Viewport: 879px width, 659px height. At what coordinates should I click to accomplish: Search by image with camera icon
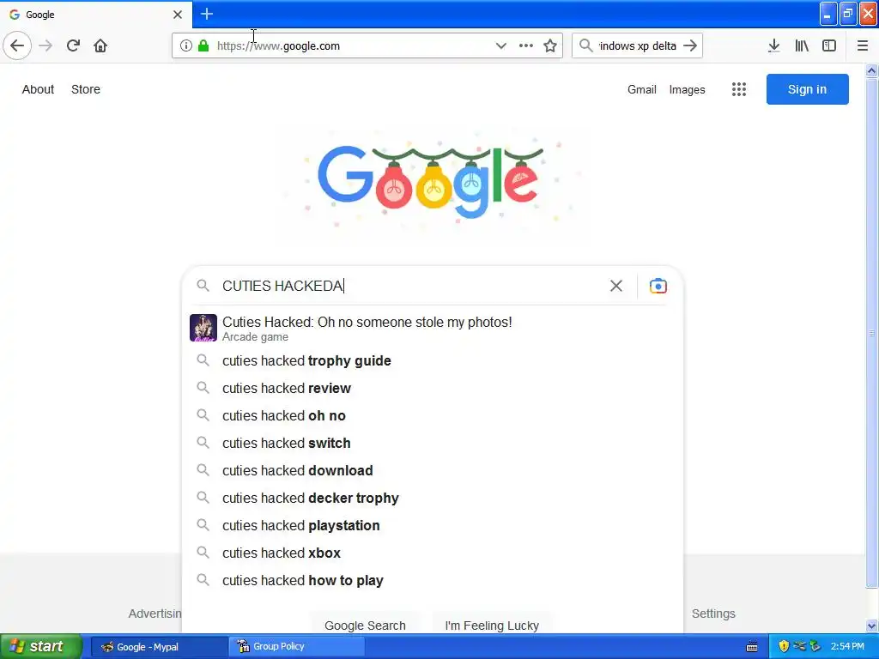[x=658, y=286]
